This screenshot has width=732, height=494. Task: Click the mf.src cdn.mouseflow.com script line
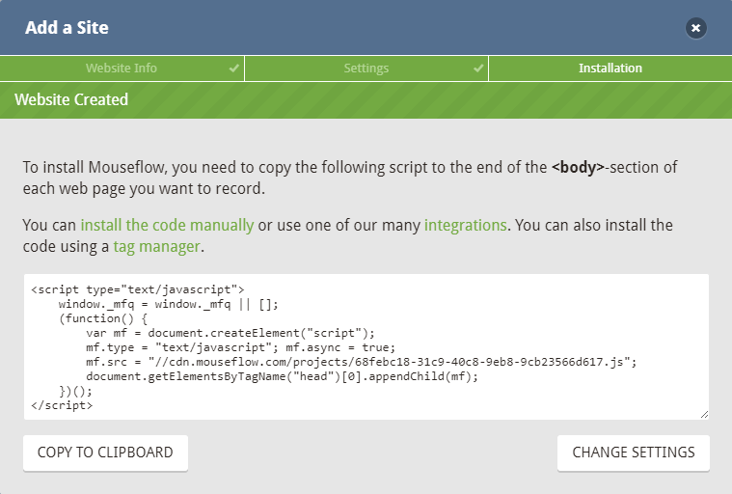(x=362, y=362)
